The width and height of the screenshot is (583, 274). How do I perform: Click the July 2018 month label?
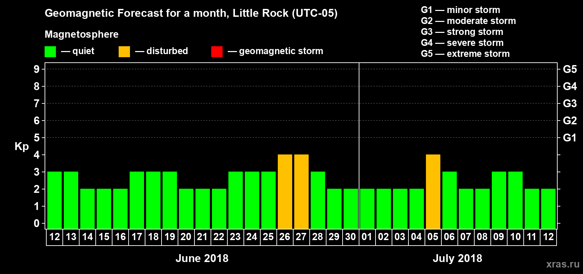(457, 258)
